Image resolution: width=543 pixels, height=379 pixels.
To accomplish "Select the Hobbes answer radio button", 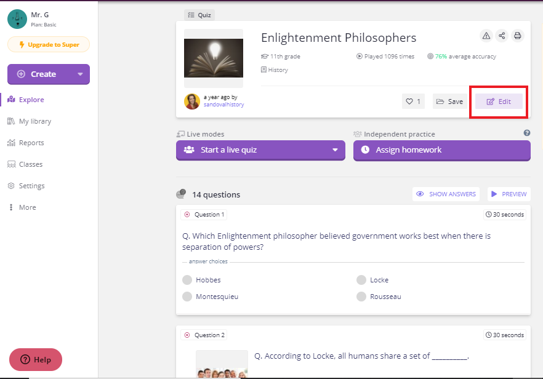I will tap(187, 280).
